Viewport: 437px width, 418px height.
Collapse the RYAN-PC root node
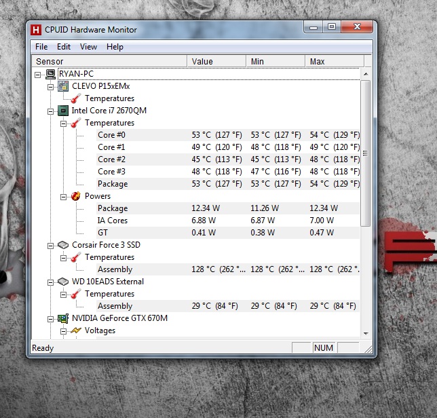coord(37,75)
